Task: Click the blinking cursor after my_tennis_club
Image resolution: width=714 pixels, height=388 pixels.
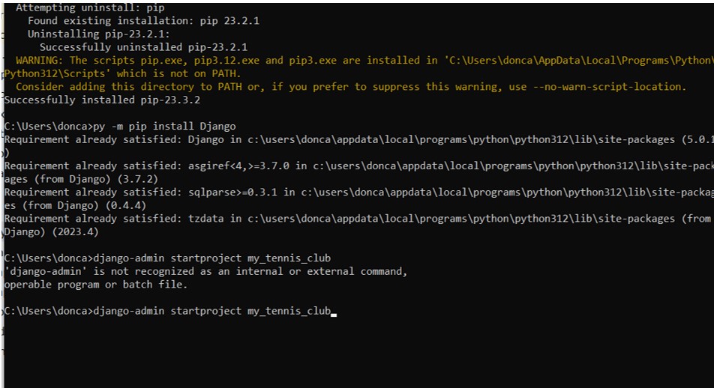Action: point(334,312)
